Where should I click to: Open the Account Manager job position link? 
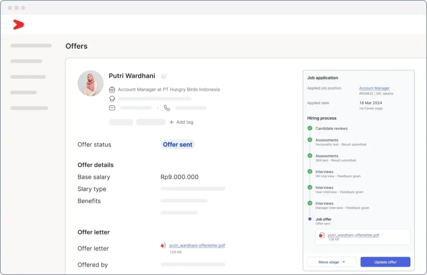(x=374, y=88)
